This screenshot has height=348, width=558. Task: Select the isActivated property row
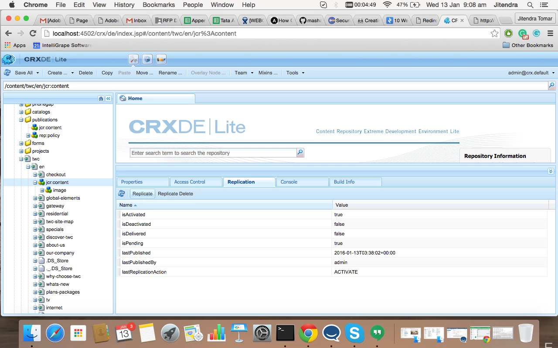pyautogui.click(x=332, y=214)
